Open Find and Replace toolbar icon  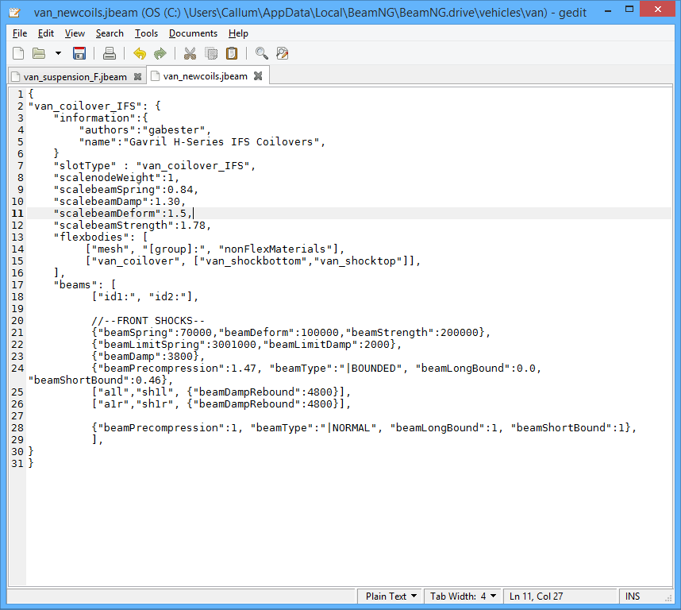click(283, 53)
